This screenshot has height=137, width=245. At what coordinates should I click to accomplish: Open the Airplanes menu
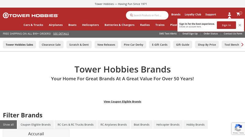pos(55,25)
